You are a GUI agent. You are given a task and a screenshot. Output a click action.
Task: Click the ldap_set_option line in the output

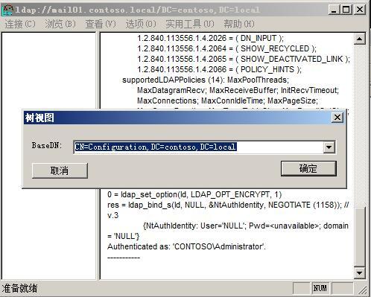click(194, 194)
